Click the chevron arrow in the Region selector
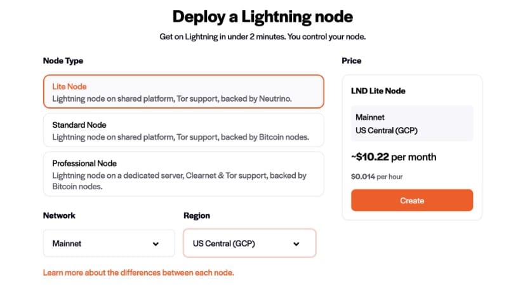The image size is (518, 289). [296, 244]
